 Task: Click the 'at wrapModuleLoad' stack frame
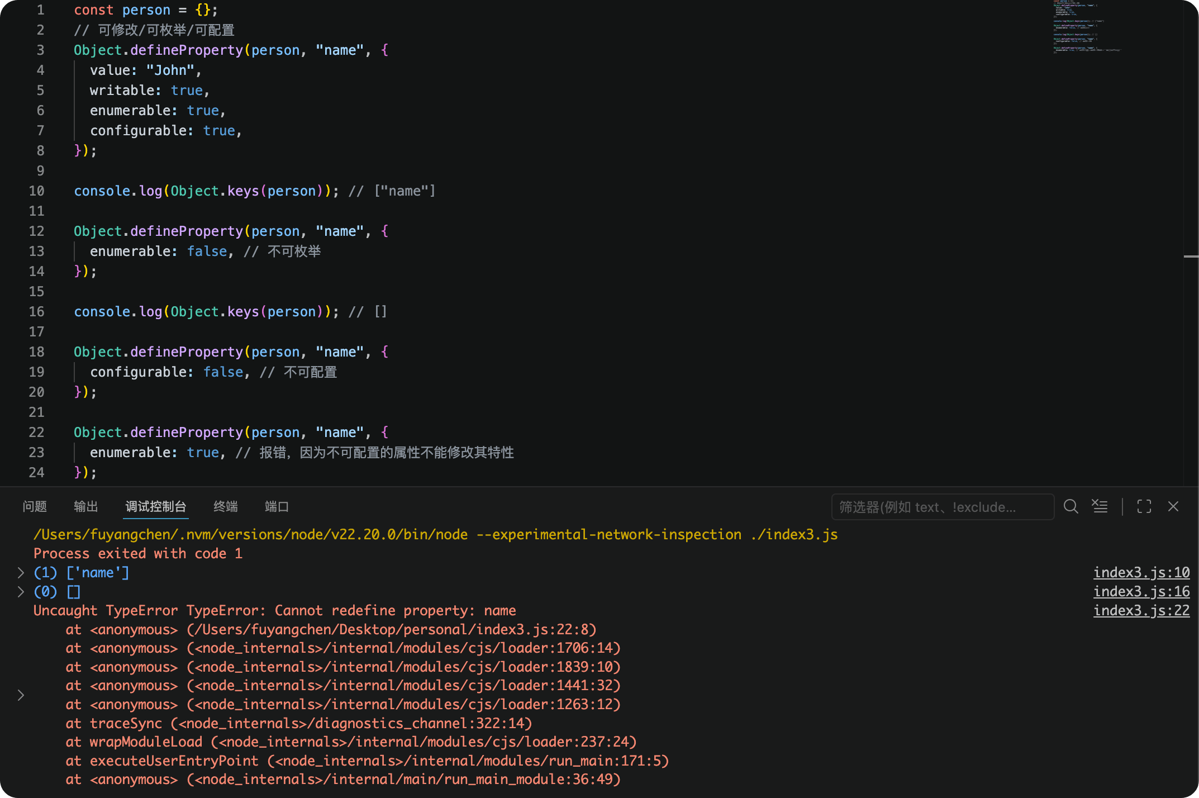click(x=351, y=742)
